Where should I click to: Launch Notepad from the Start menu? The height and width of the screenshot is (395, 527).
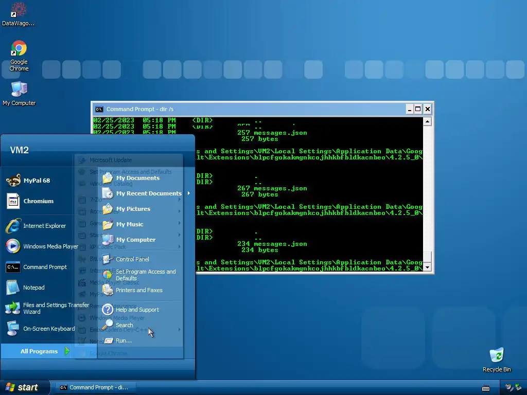coord(26,288)
